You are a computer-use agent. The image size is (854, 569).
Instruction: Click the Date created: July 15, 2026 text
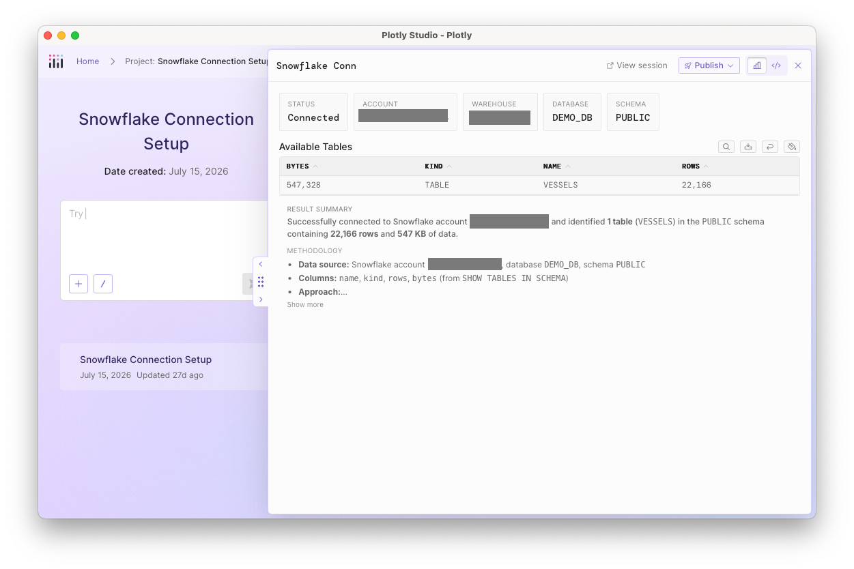click(167, 171)
